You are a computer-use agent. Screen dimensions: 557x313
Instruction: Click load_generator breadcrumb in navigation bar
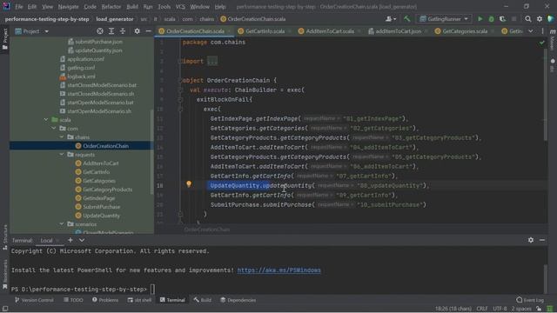click(x=115, y=19)
